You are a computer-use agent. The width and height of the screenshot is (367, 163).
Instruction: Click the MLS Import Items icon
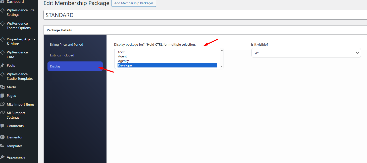tap(2, 104)
